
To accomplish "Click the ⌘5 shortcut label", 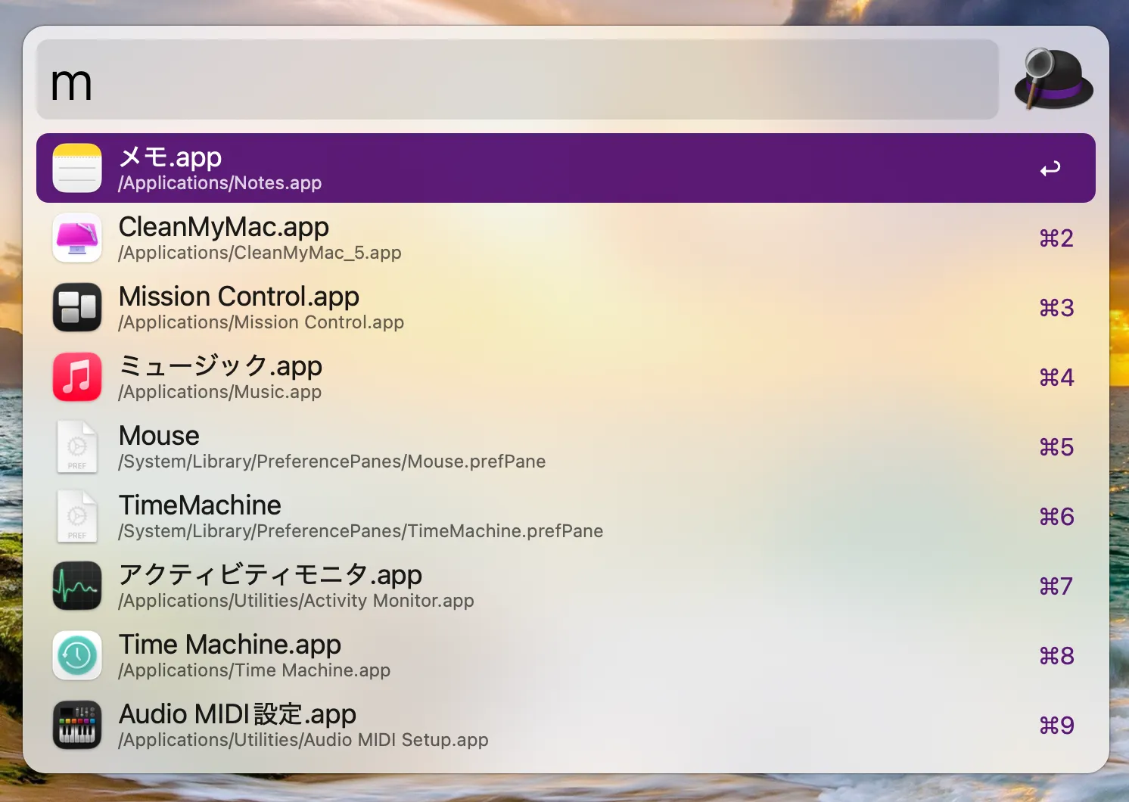I will point(1056,447).
